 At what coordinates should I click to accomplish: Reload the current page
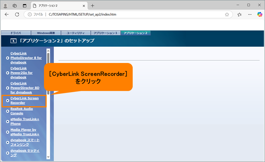click(17, 14)
